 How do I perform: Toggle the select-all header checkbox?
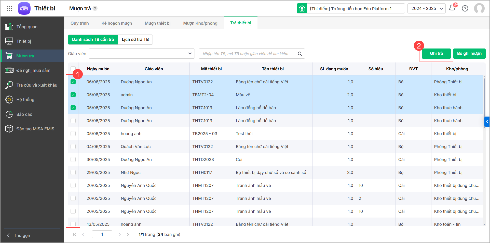[73, 69]
